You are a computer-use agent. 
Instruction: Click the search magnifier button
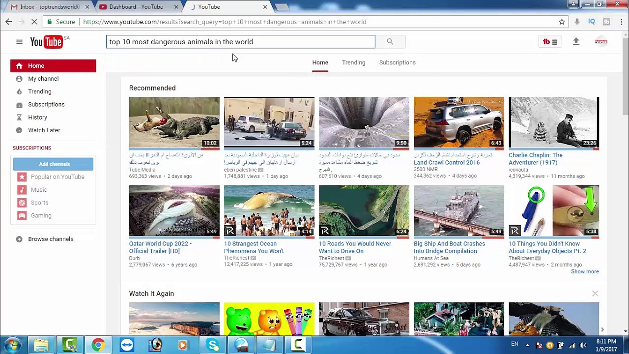pos(390,42)
